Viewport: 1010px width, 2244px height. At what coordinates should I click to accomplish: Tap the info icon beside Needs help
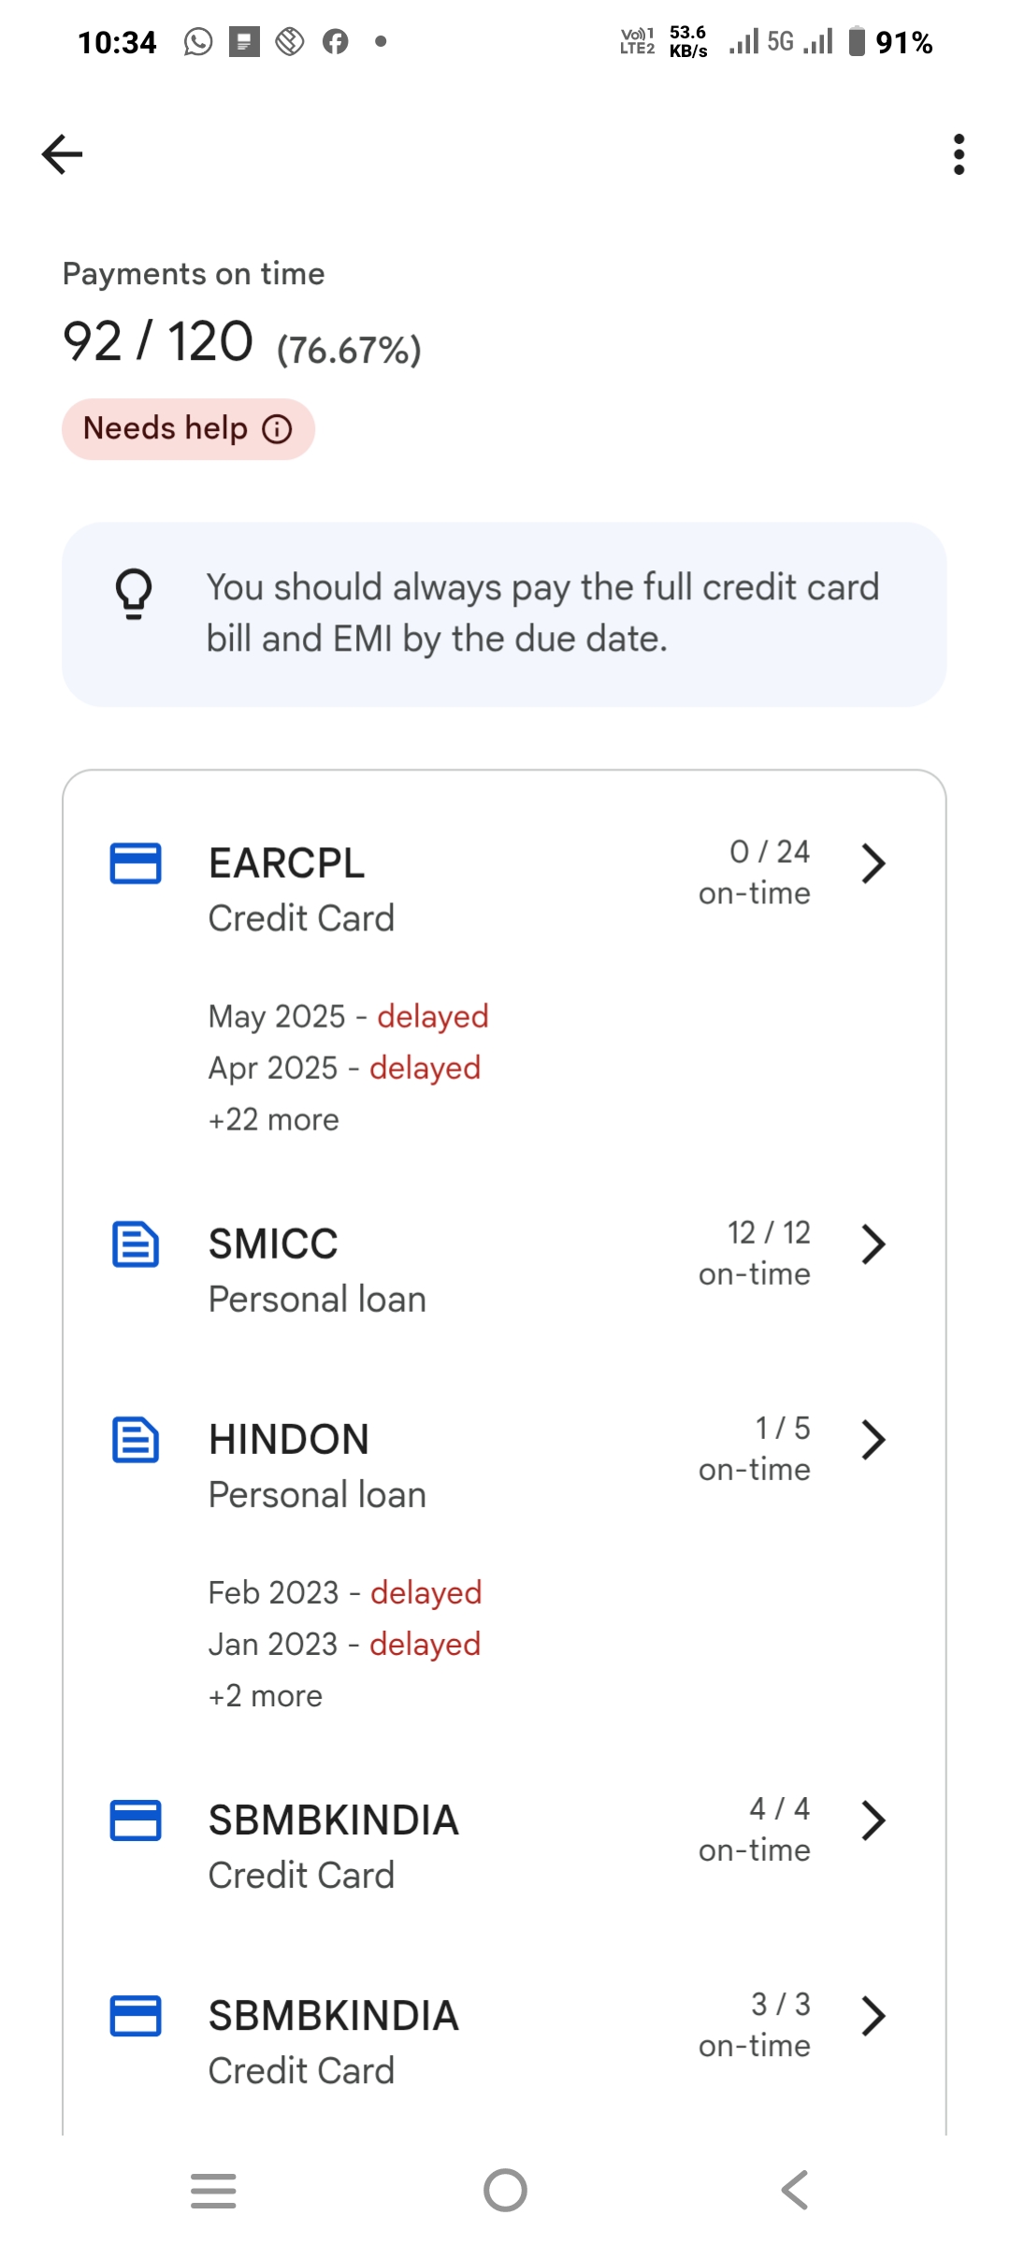coord(277,429)
